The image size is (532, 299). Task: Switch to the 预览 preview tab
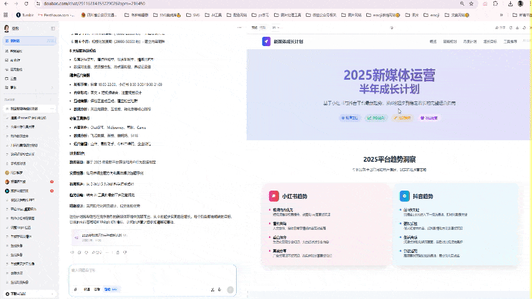[254, 27]
